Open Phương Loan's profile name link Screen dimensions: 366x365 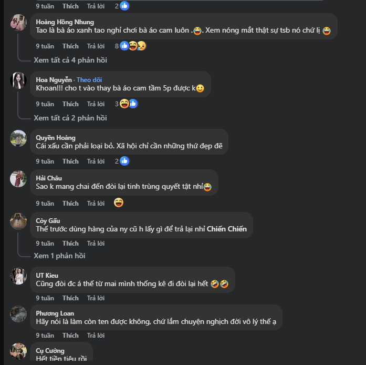[55, 313]
